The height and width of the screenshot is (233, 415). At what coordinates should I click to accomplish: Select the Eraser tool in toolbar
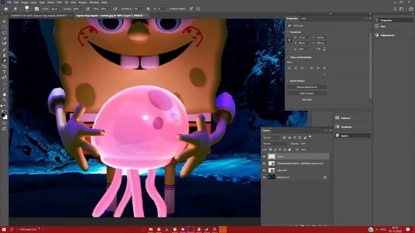coord(5,60)
